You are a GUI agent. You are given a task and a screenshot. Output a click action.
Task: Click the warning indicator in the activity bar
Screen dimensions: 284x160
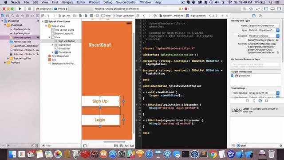pyautogui.click(x=181, y=9)
